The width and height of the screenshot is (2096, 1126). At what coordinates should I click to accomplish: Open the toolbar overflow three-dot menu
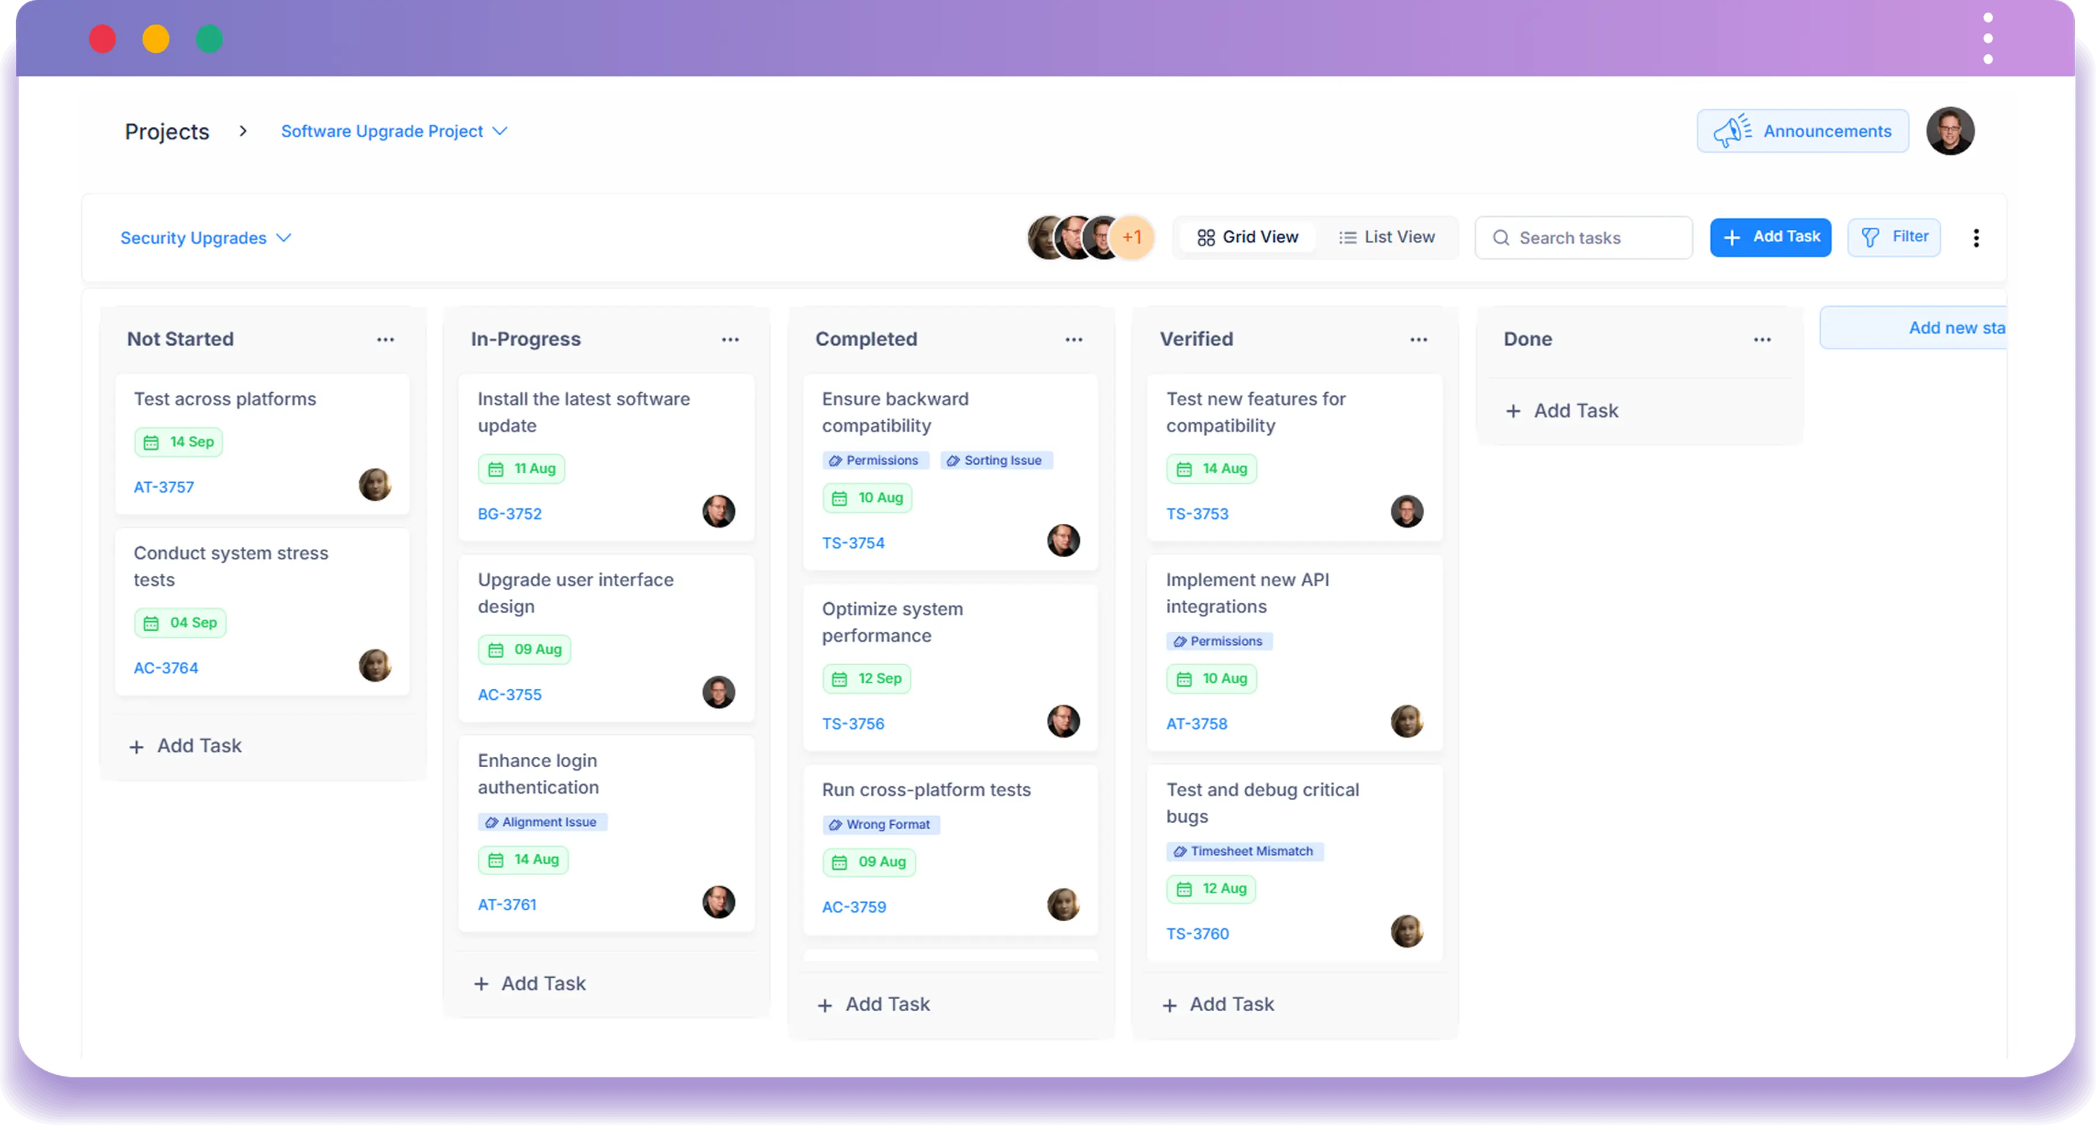click(x=1977, y=238)
